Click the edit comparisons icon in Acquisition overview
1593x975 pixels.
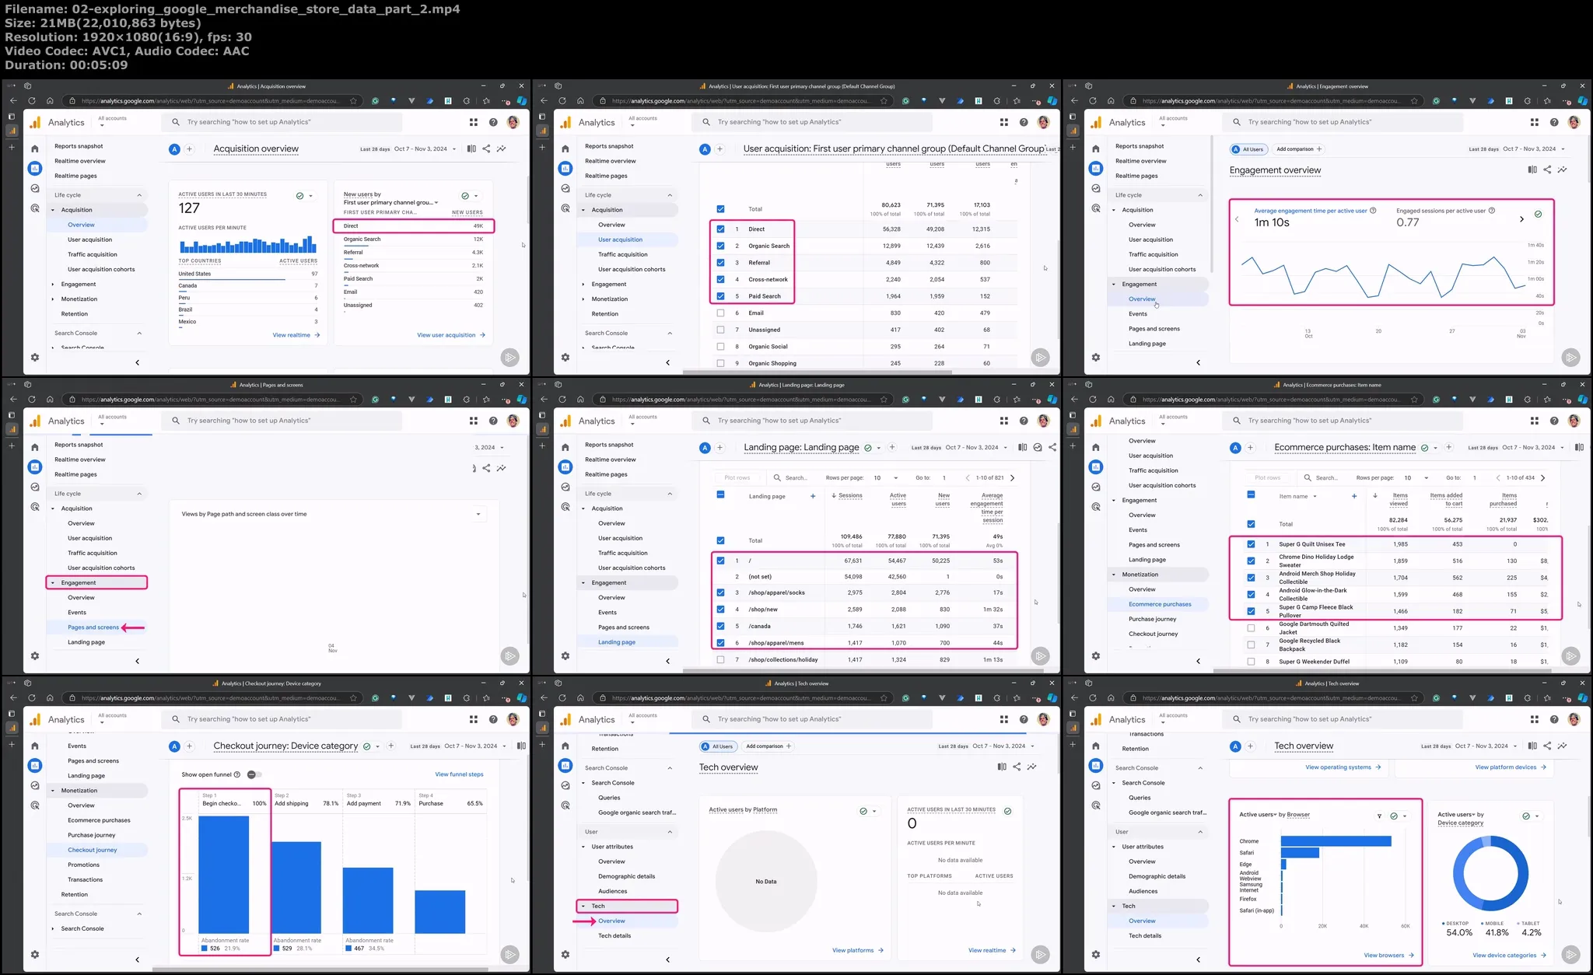(x=471, y=149)
